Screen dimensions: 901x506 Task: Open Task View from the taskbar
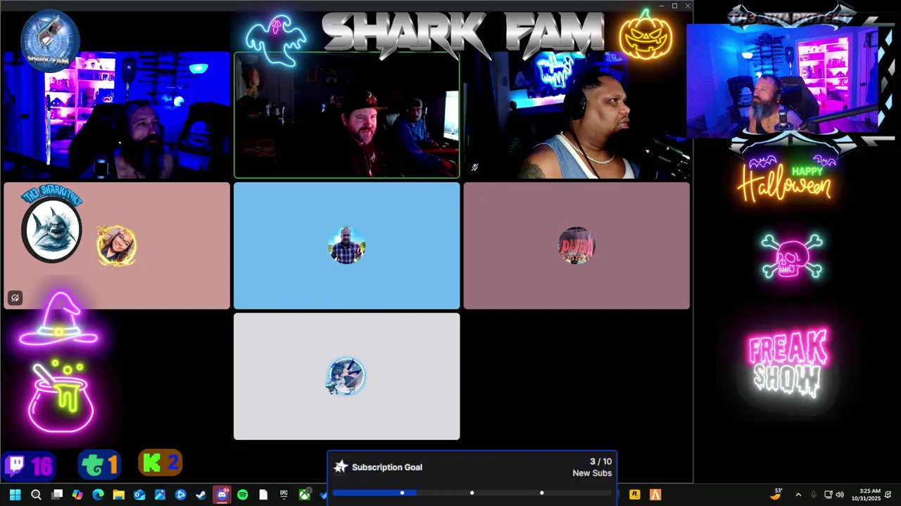(x=57, y=495)
